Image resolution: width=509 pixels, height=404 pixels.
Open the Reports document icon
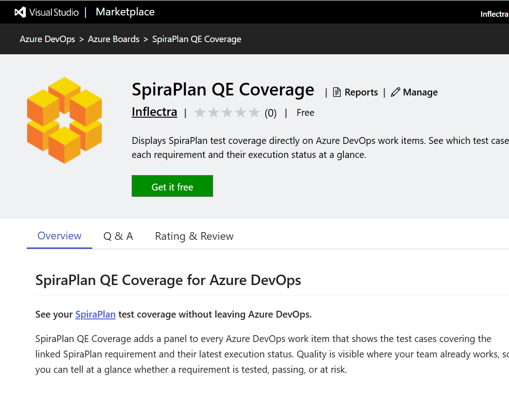(337, 92)
